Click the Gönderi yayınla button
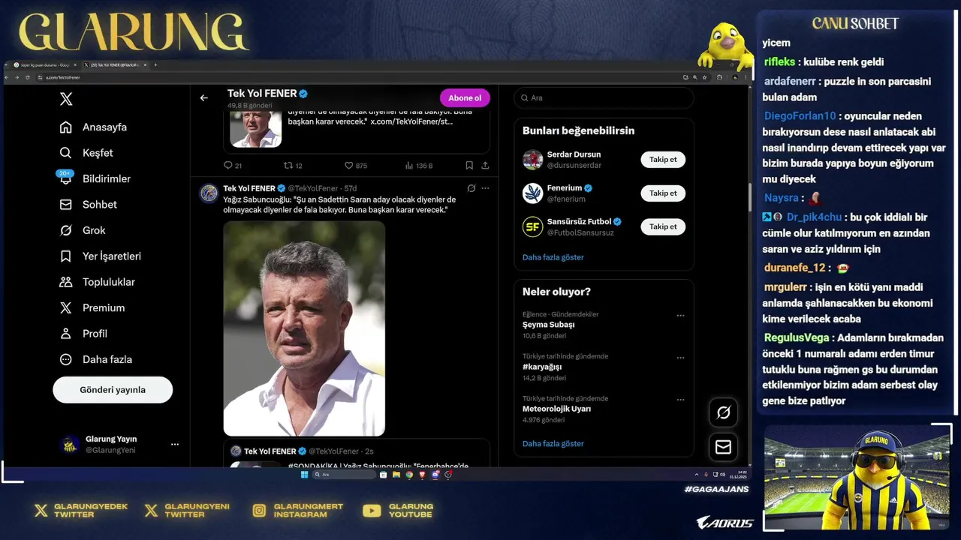The height and width of the screenshot is (540, 961). tap(113, 390)
